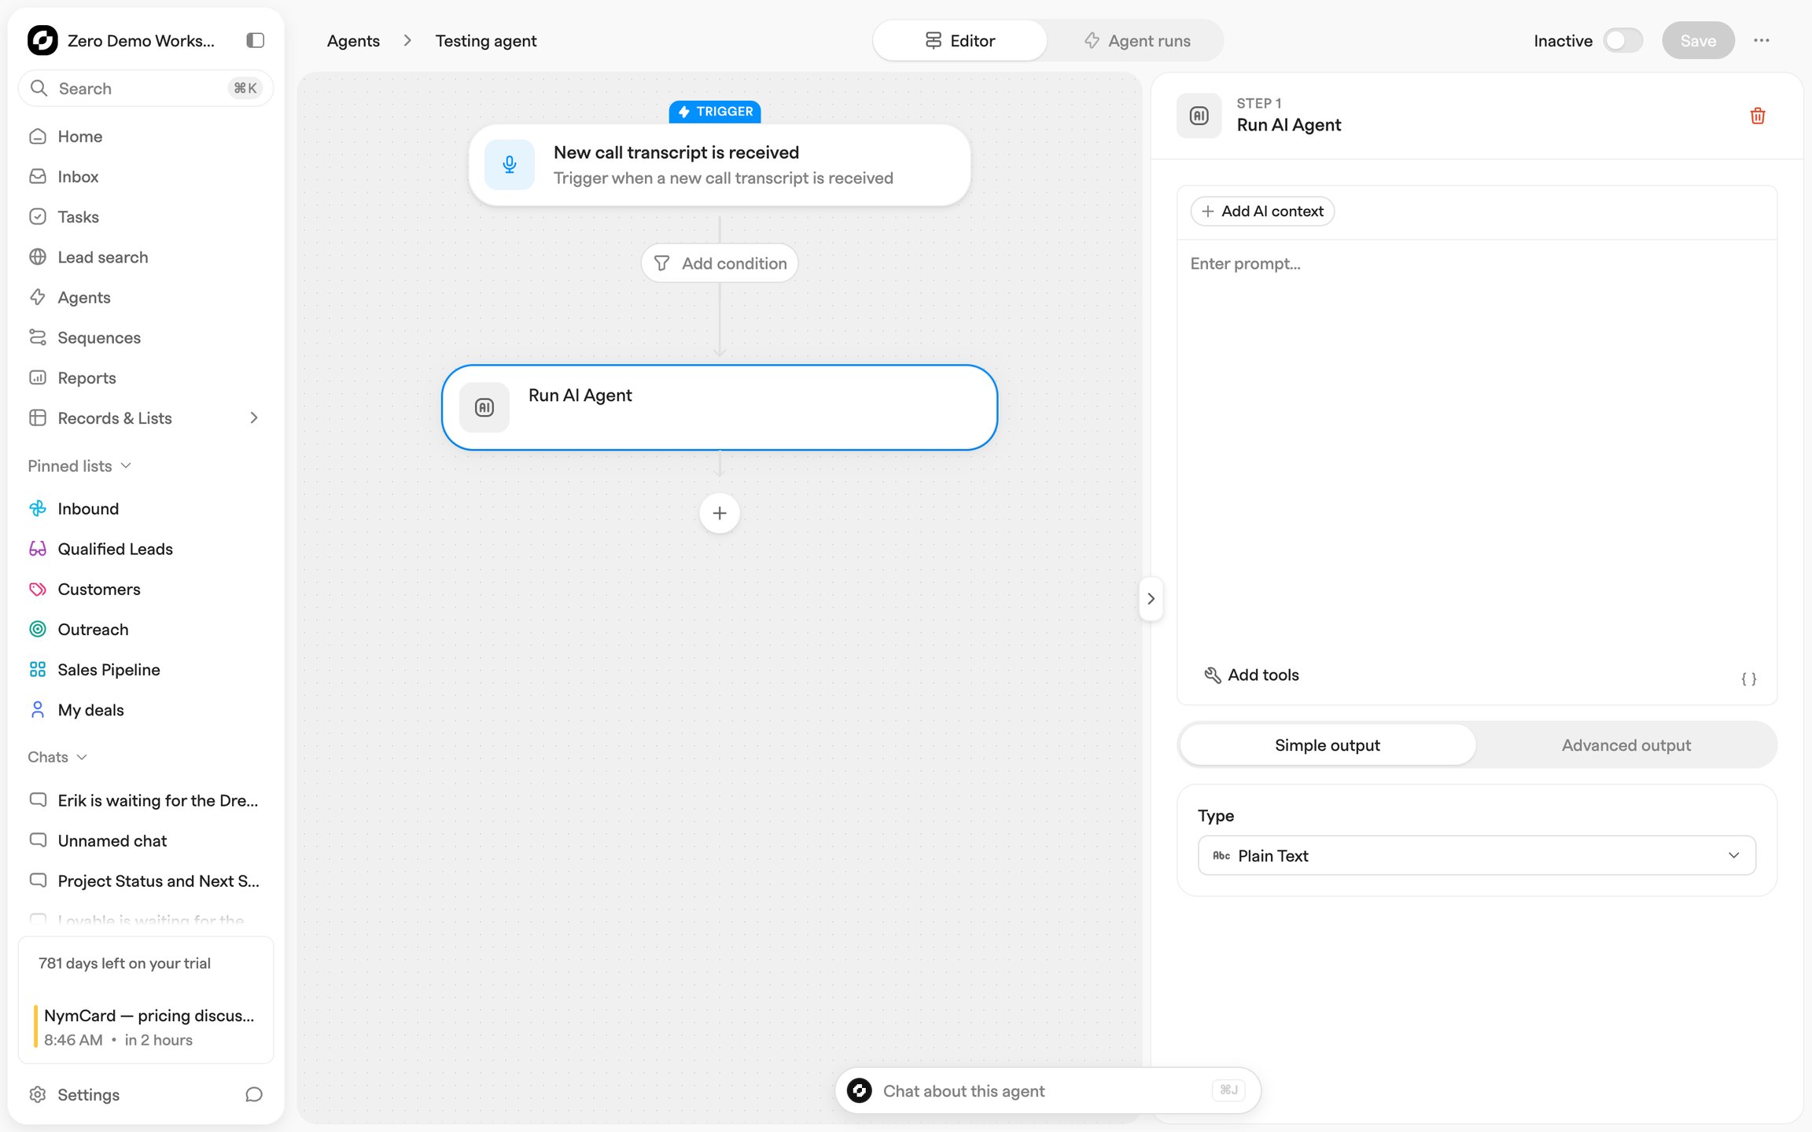1812x1132 pixels.
Task: Open My deals list
Action: [145, 710]
